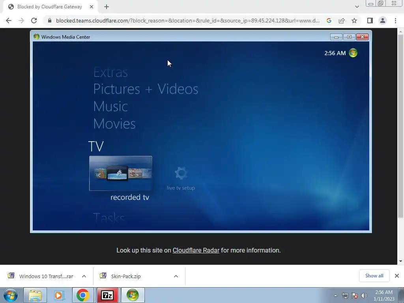Viewport: 404px width, 303px height.
Task: Open the Cloudflare Radar link
Action: 196,250
